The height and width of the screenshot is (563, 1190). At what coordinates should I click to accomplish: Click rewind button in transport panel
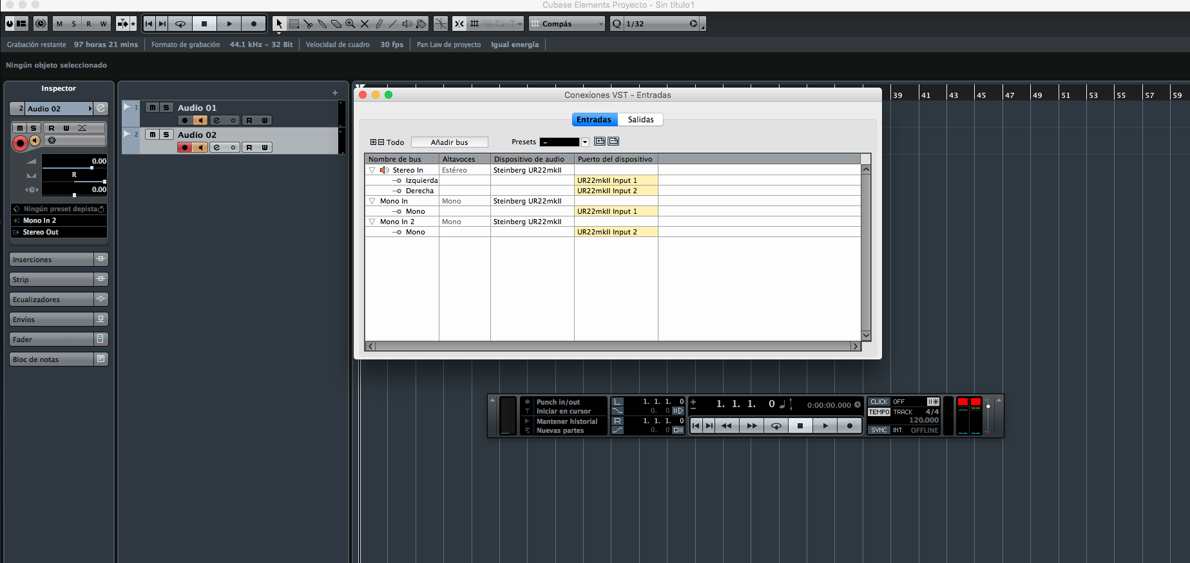(x=726, y=426)
